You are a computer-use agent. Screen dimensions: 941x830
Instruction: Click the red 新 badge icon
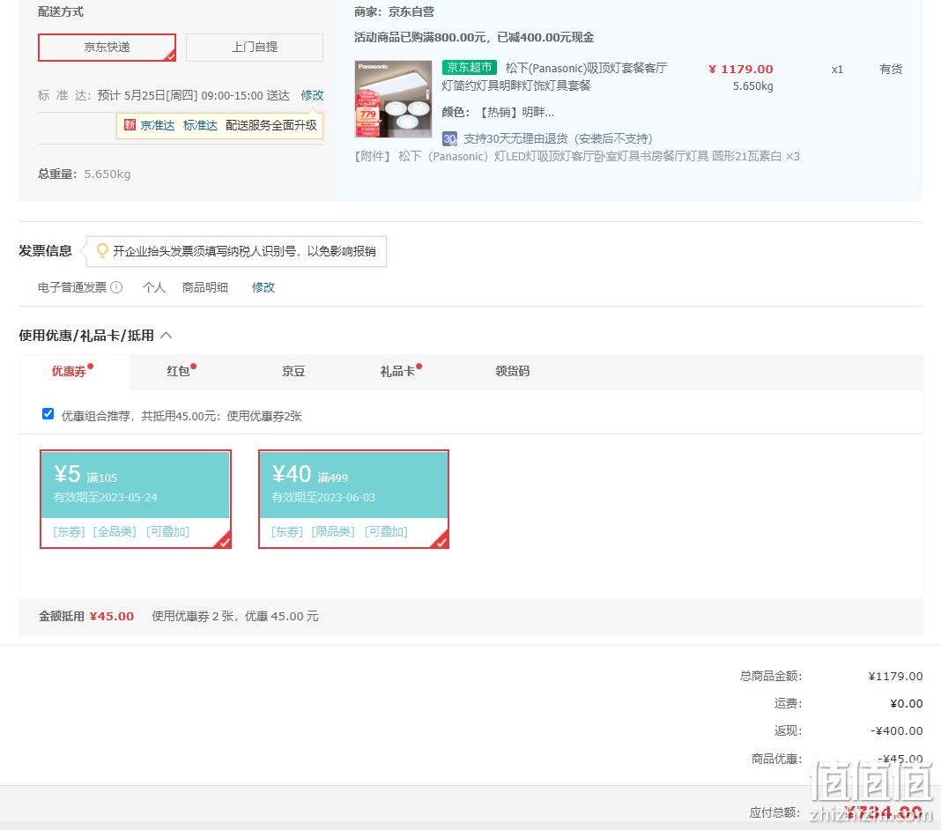tap(130, 125)
